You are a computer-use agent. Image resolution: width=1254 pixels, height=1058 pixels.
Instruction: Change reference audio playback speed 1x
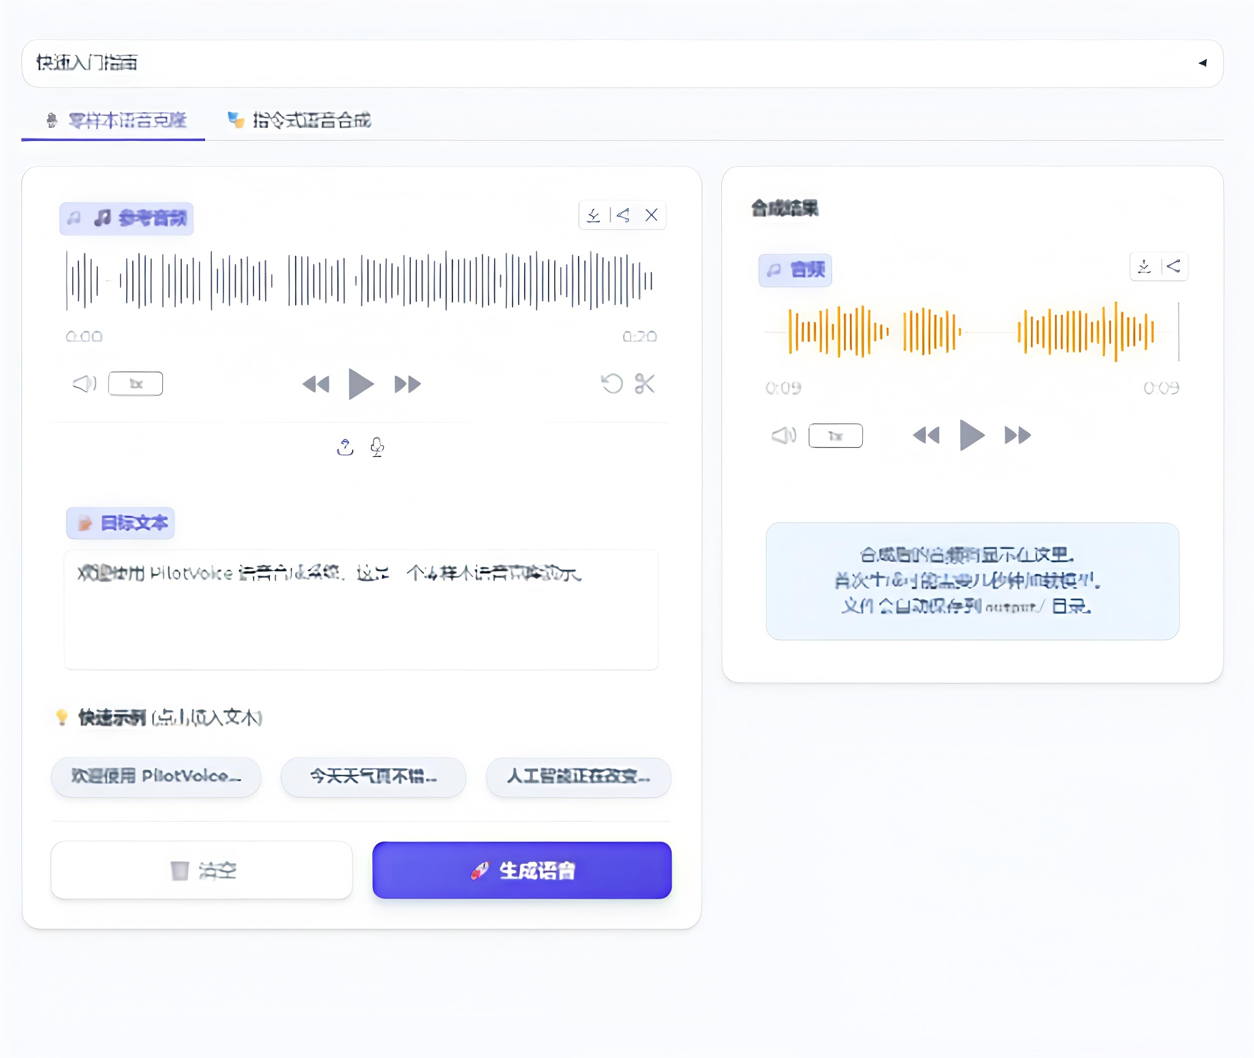[x=135, y=384]
